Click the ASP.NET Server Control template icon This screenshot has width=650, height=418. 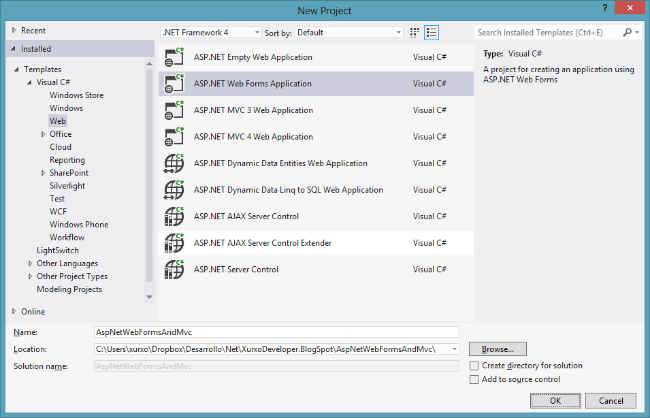point(173,270)
